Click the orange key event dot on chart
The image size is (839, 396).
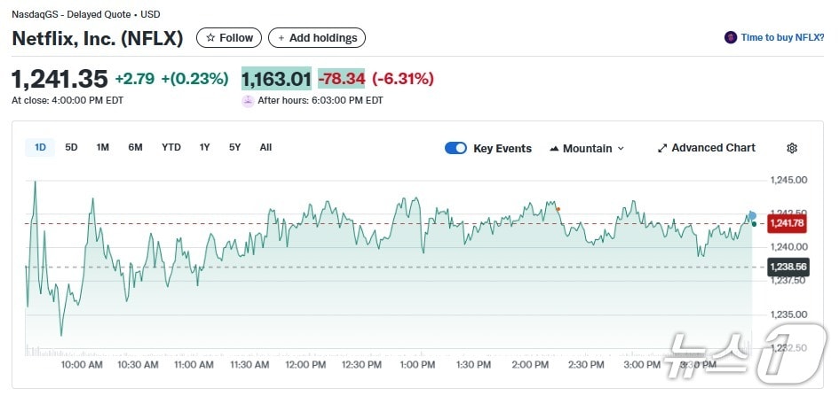[558, 209]
